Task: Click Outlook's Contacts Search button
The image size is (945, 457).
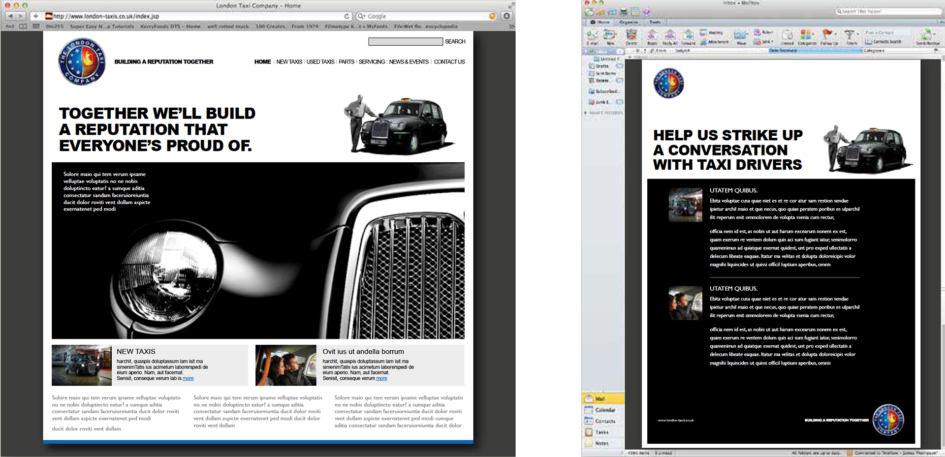Action: pyautogui.click(x=883, y=42)
